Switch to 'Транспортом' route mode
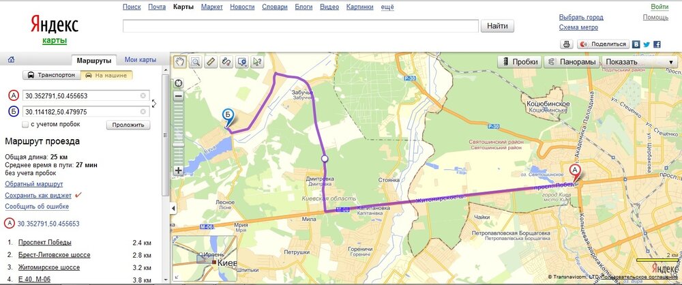 (53, 75)
